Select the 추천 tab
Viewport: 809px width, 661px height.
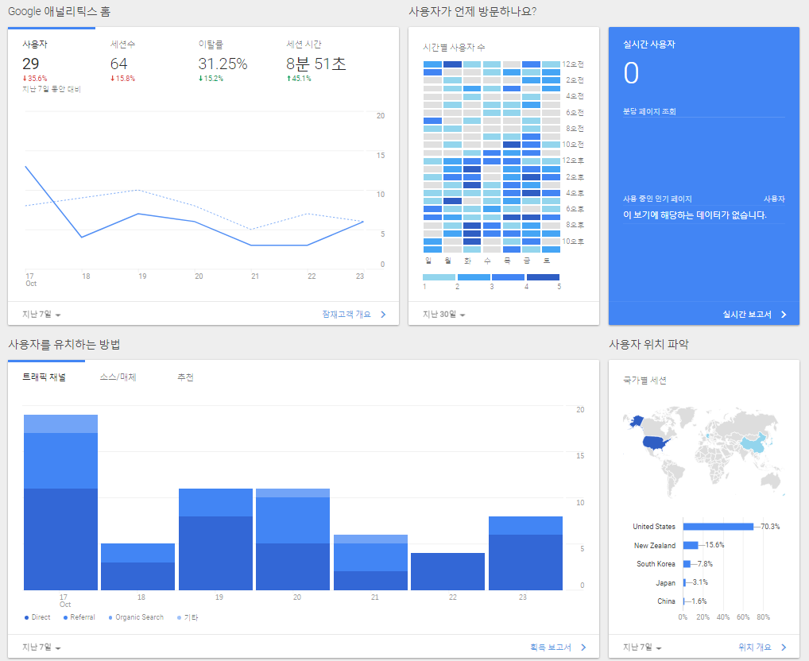click(x=185, y=377)
